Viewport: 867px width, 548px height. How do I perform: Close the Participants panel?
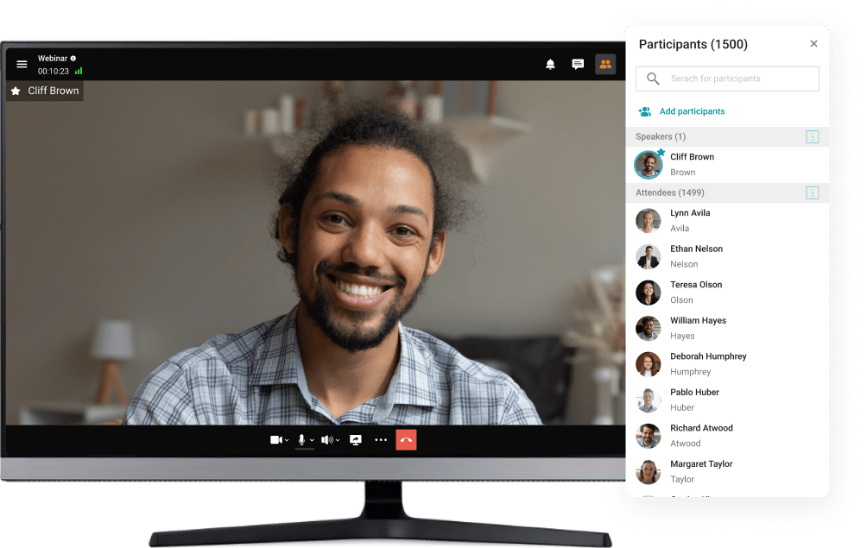(x=813, y=44)
